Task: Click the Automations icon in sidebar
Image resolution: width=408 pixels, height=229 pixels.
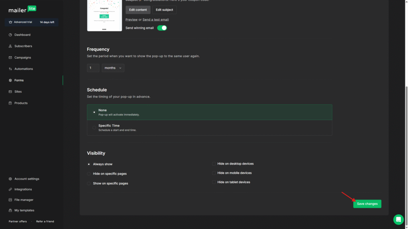Action: 10,69
